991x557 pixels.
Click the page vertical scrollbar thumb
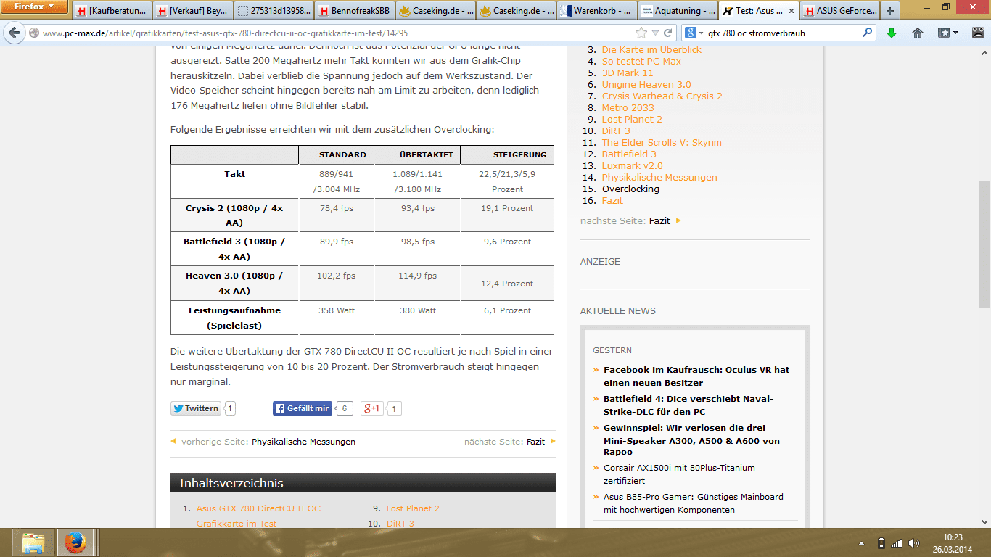point(985,243)
